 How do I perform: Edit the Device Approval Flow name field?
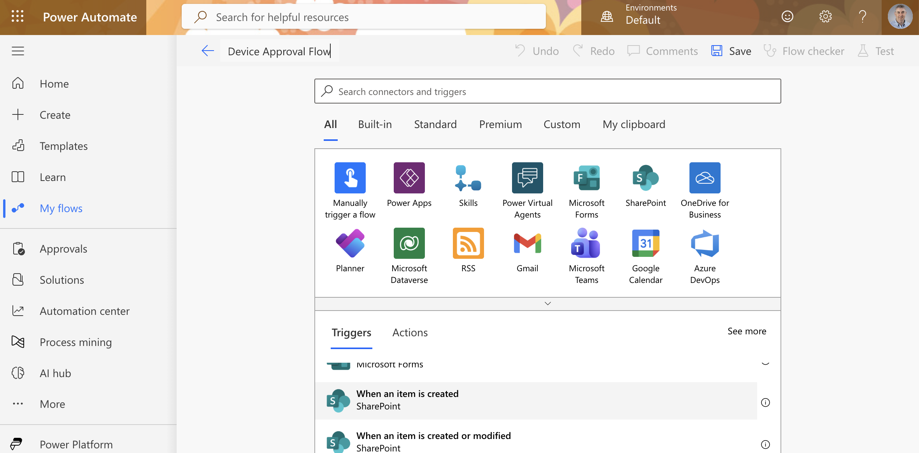[x=279, y=51]
